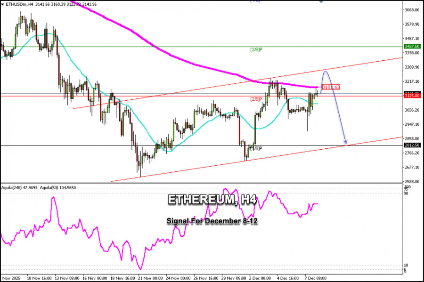Select the 2766.20 price axis label
This screenshot has height=282, width=424.
pyautogui.click(x=412, y=153)
